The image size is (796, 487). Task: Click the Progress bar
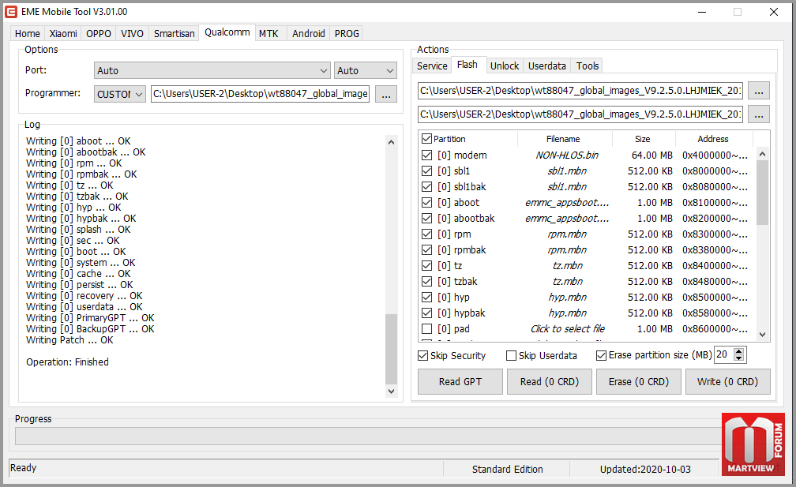369,436
